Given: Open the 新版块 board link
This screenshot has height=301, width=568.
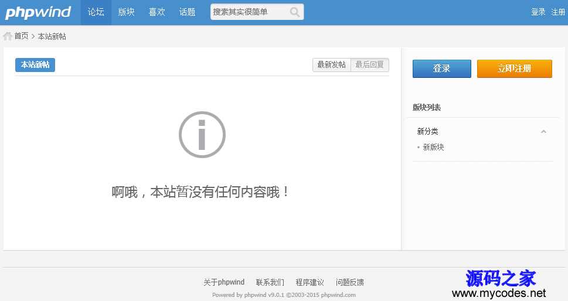Looking at the screenshot, I should [433, 147].
